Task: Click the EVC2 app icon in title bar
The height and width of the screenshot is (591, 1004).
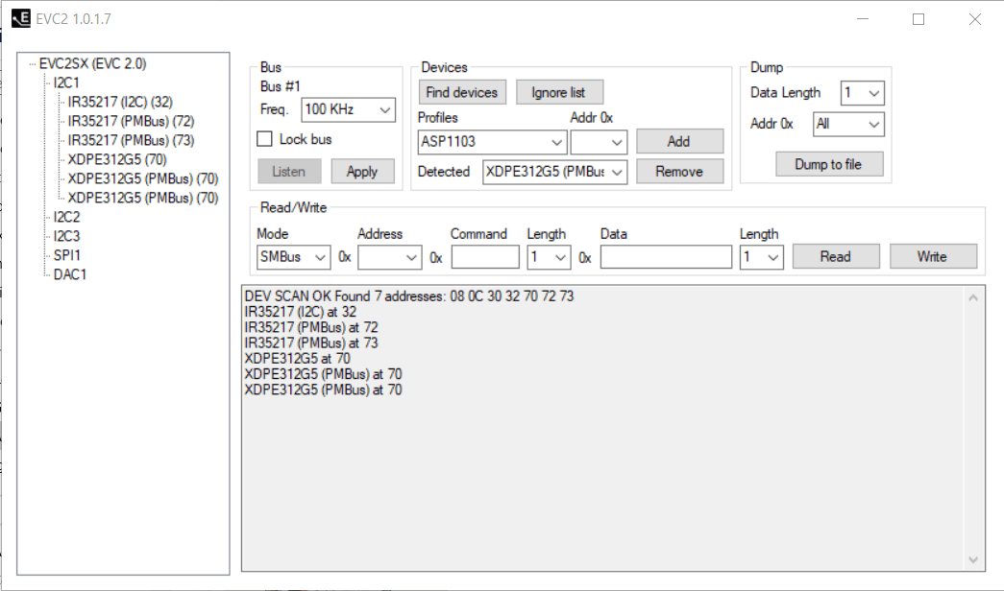Action: [x=21, y=18]
